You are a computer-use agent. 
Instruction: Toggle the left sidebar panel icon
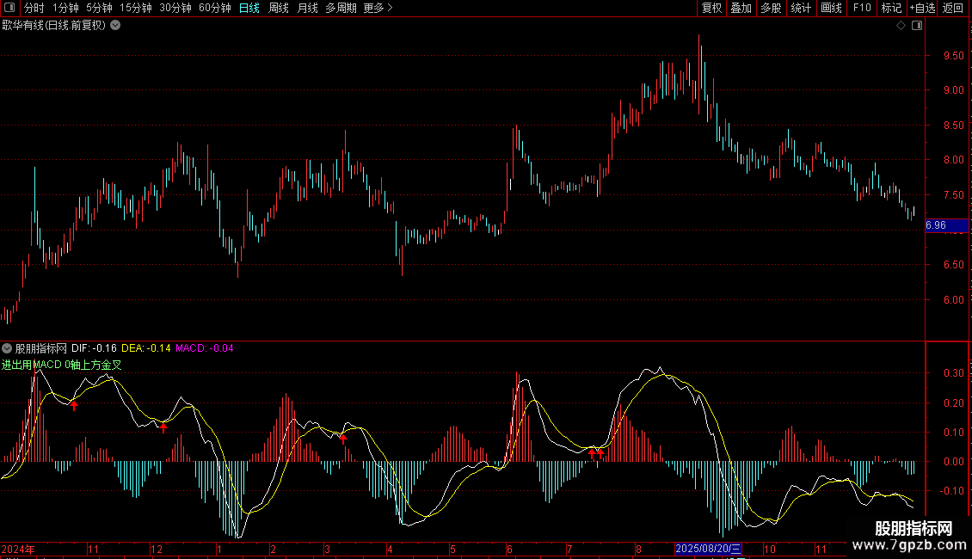point(9,9)
